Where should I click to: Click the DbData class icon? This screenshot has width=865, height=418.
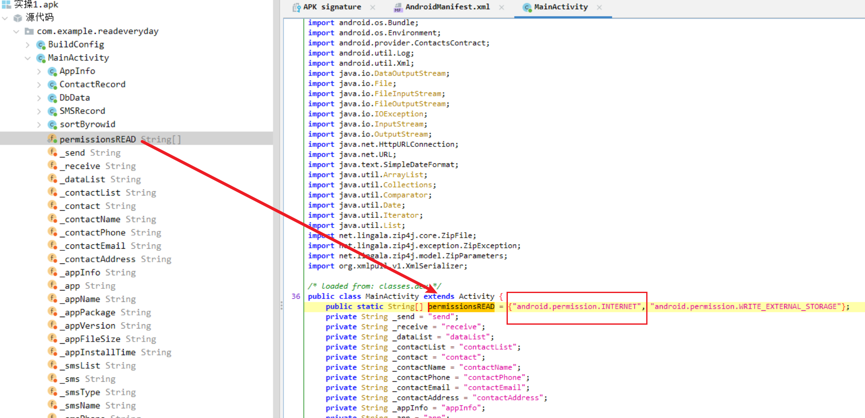(x=52, y=98)
